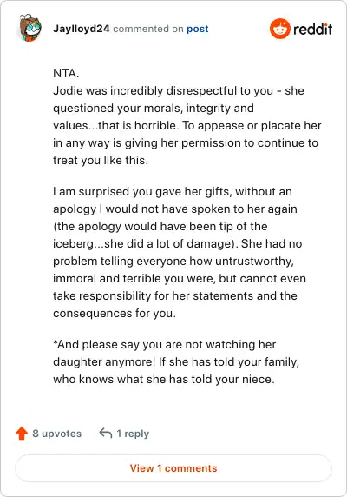Click the "commented on" text in header

148,29
